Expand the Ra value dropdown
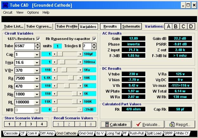 37,78
